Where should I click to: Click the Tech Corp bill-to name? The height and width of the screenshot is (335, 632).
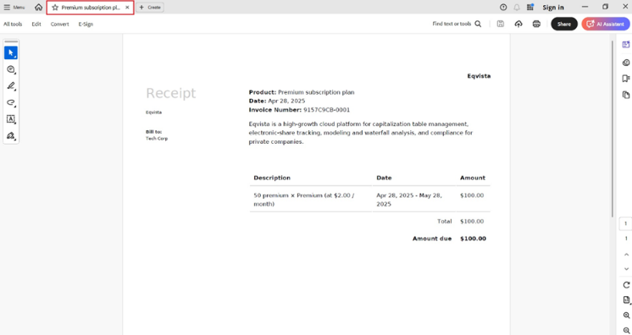click(157, 139)
